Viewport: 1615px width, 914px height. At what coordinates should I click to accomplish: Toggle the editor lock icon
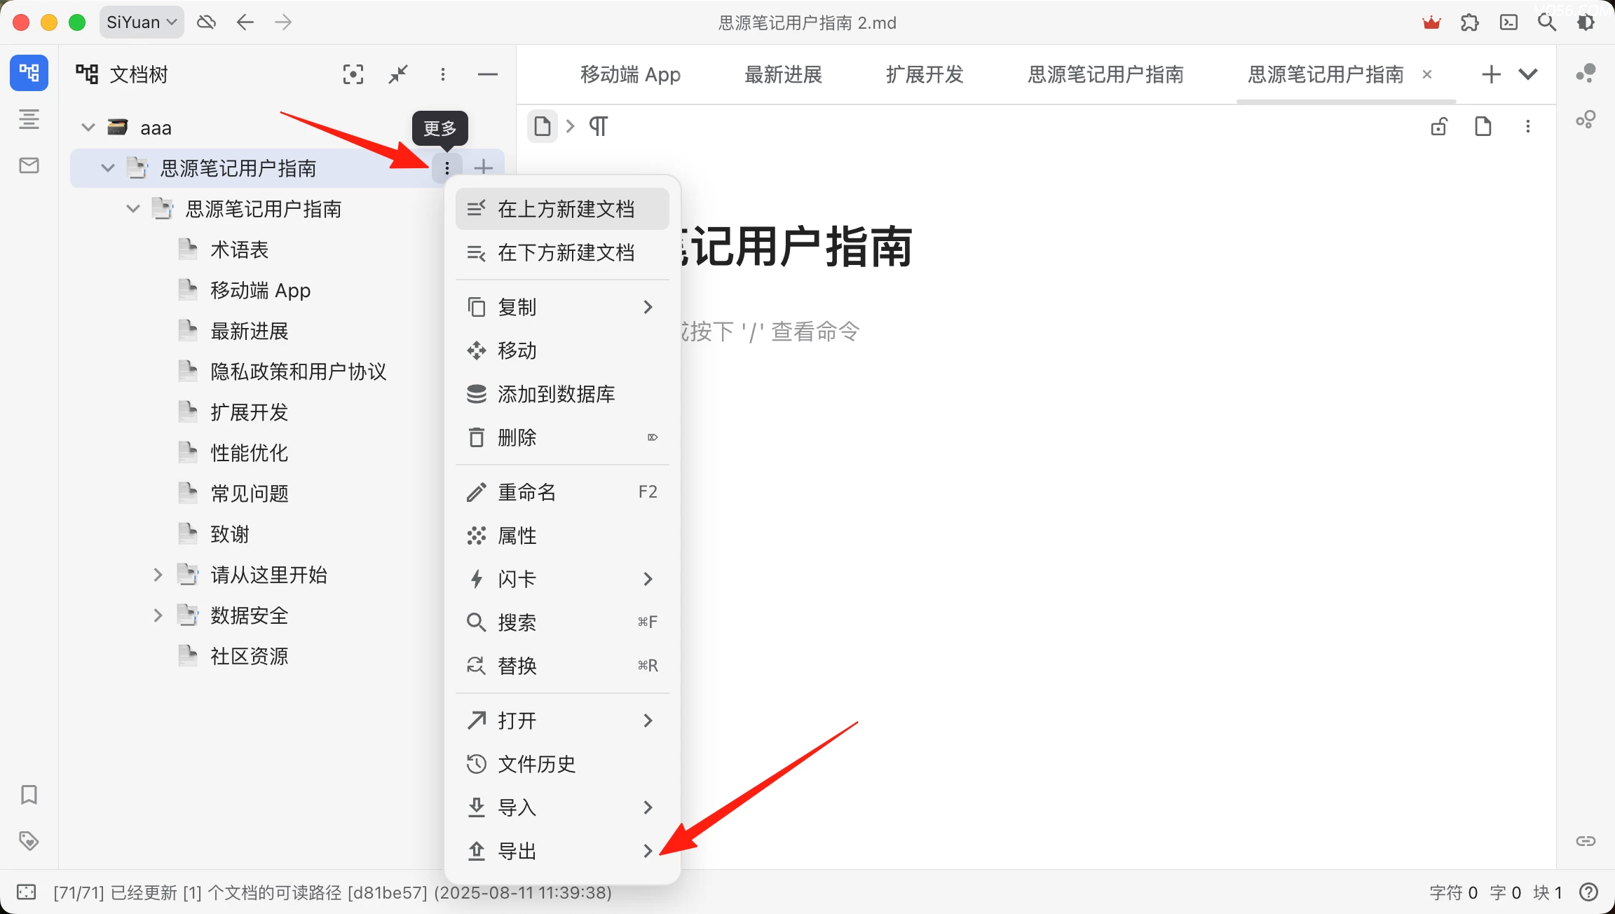tap(1439, 127)
